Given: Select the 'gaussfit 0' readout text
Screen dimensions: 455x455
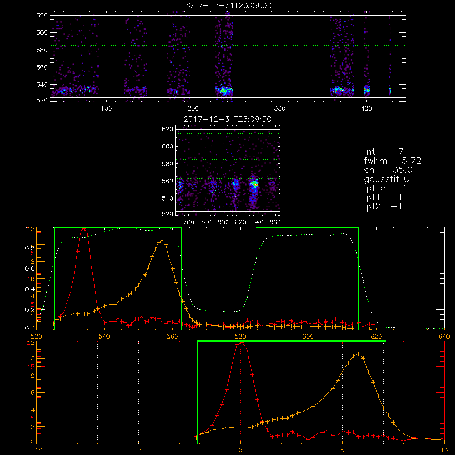Looking at the screenshot, I should [x=387, y=179].
